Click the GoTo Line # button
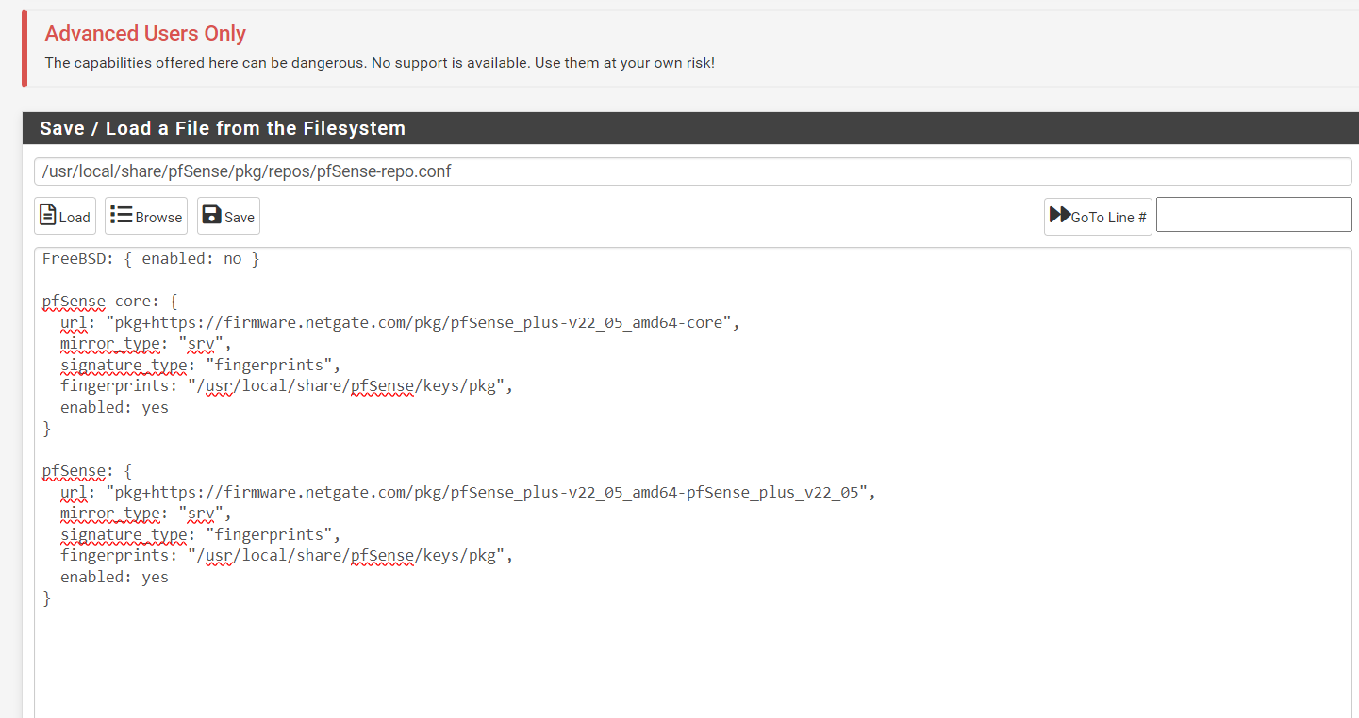This screenshot has height=718, width=1359. [1098, 216]
